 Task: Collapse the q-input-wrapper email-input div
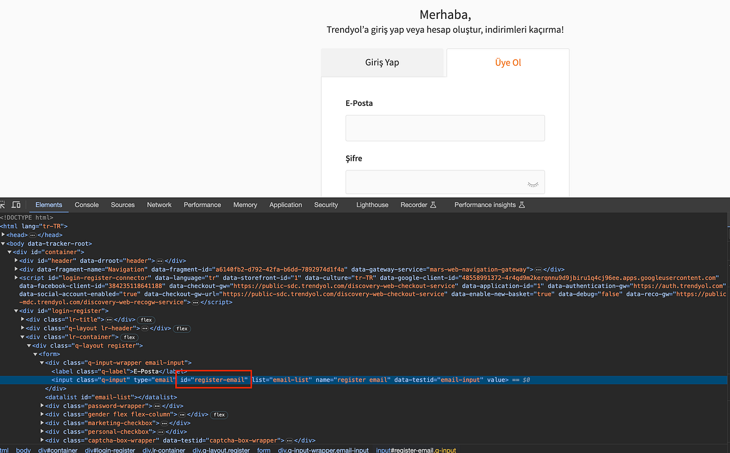[41, 362]
